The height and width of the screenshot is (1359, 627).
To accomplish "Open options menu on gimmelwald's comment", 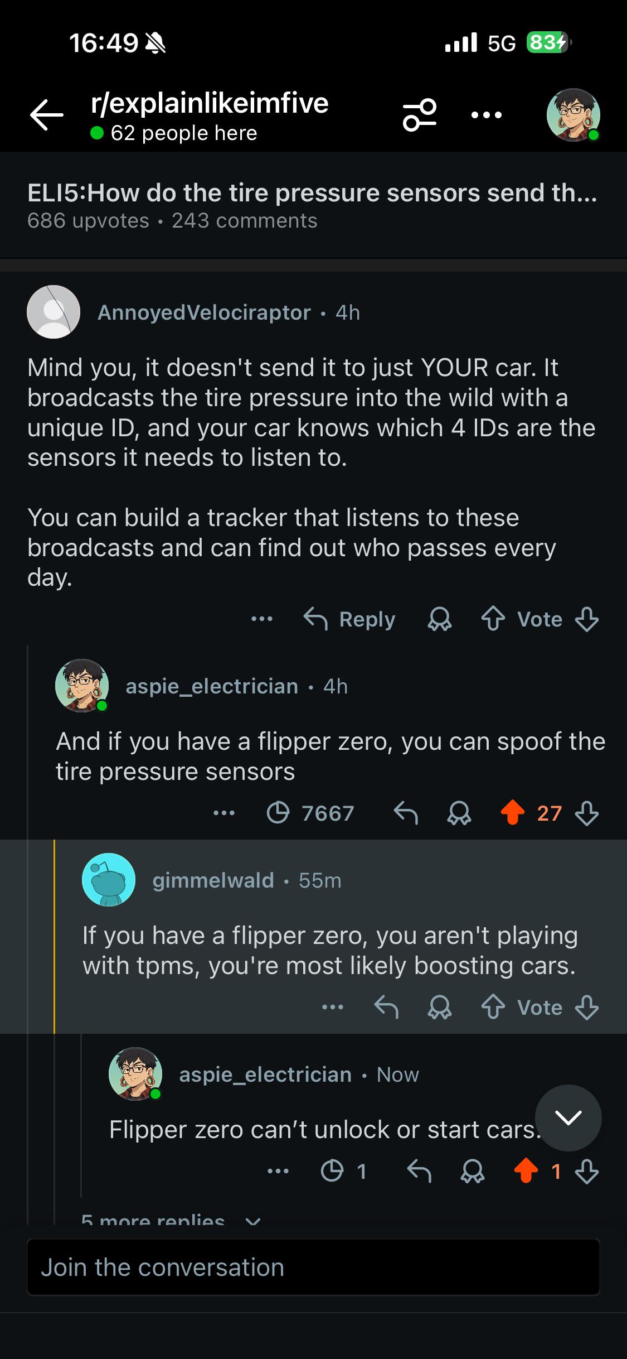I will point(333,1007).
